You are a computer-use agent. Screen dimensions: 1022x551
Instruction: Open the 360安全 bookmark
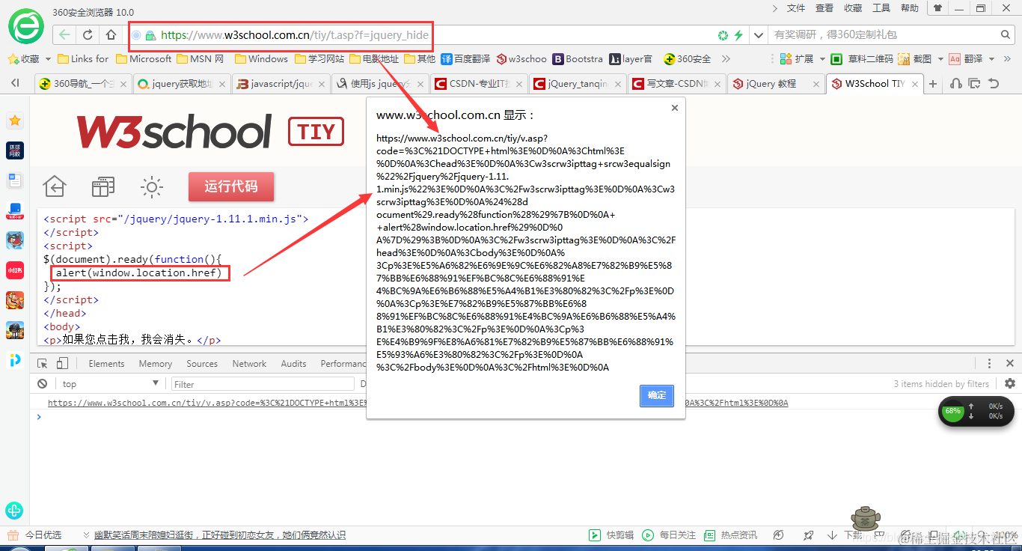(x=688, y=58)
